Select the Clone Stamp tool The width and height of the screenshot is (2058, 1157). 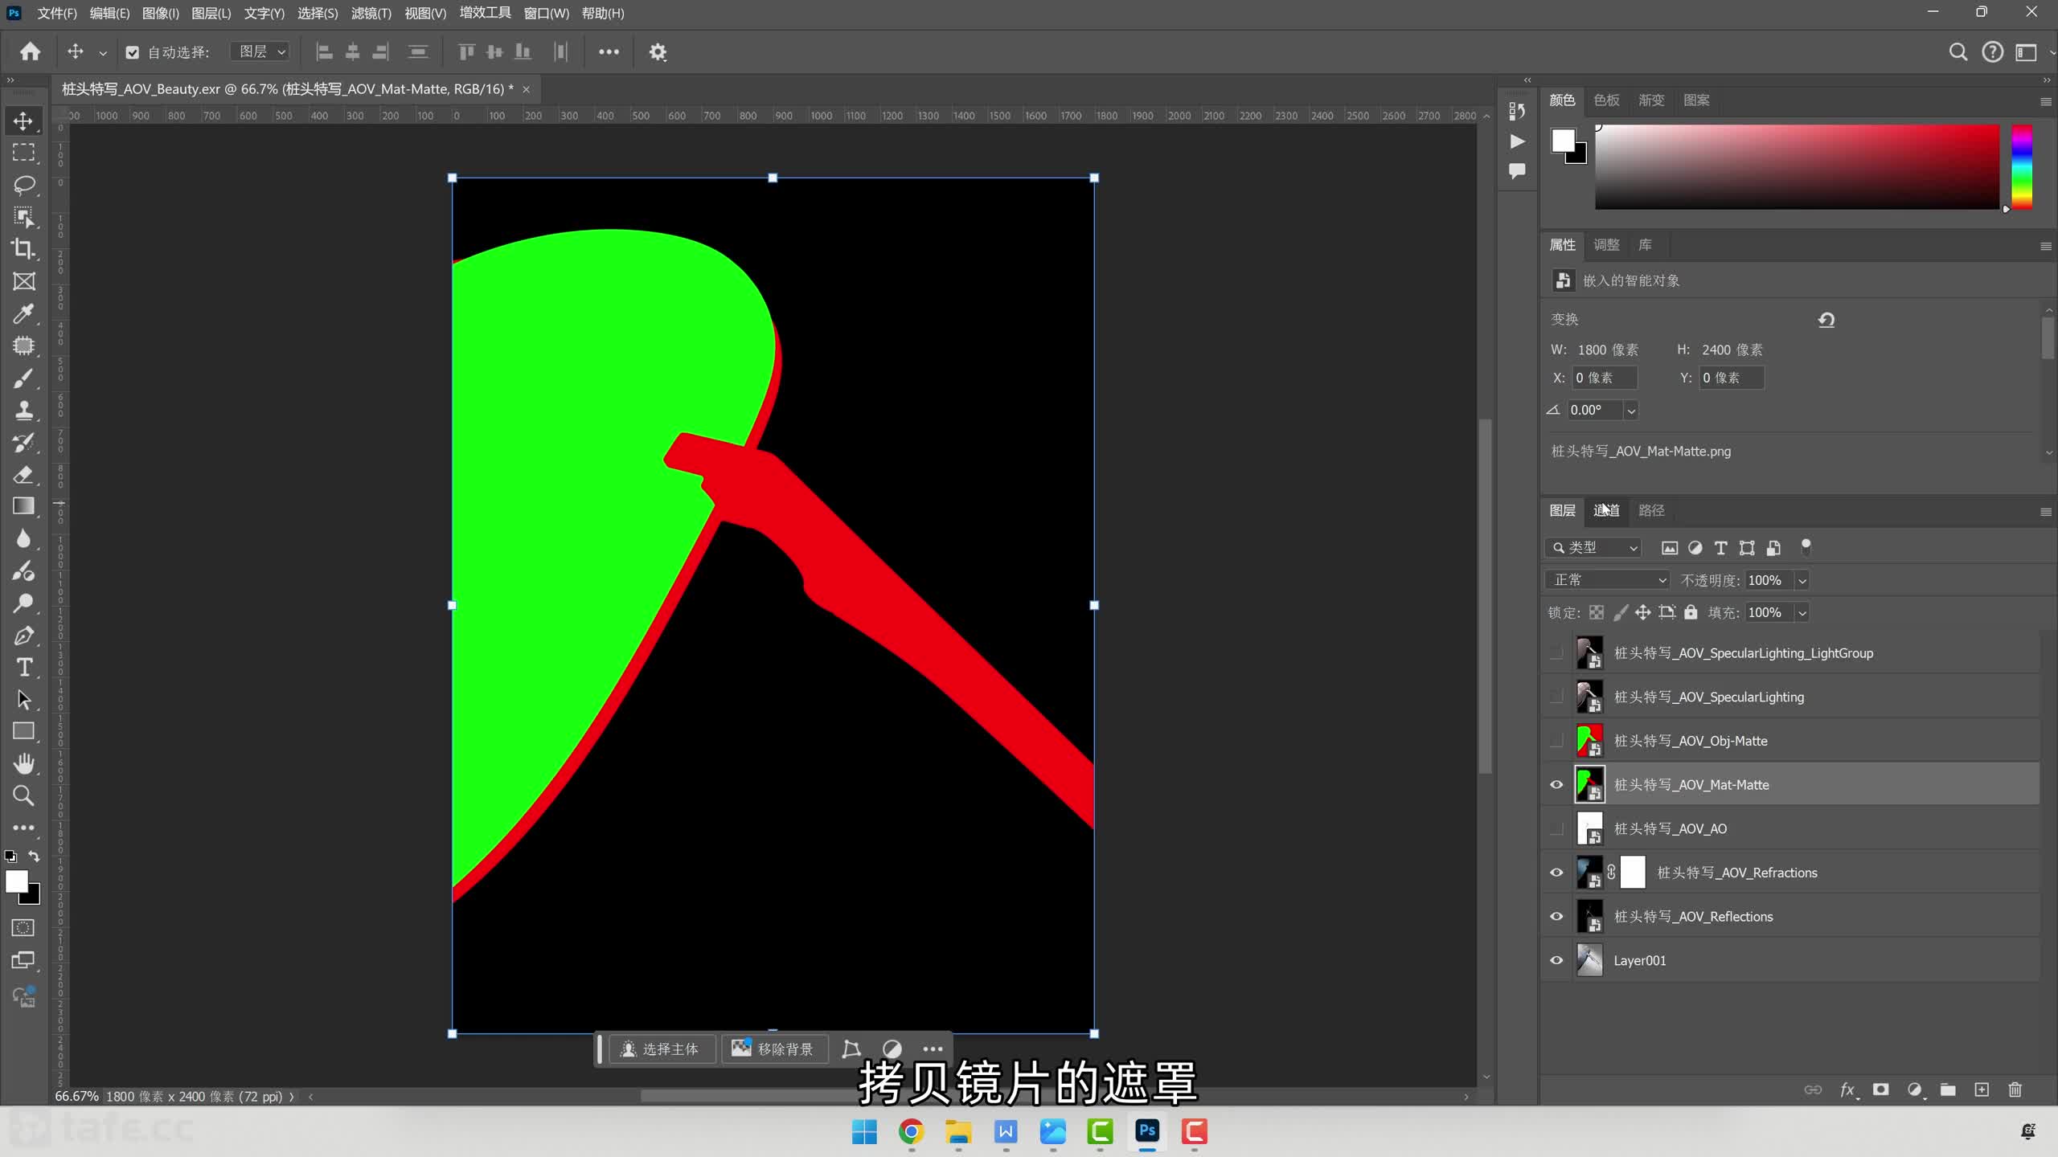(x=23, y=410)
